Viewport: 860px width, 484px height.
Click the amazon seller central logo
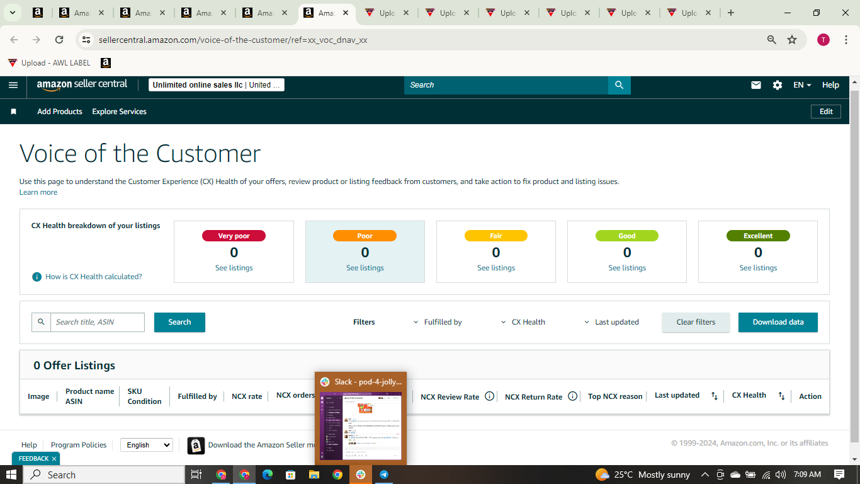(82, 84)
